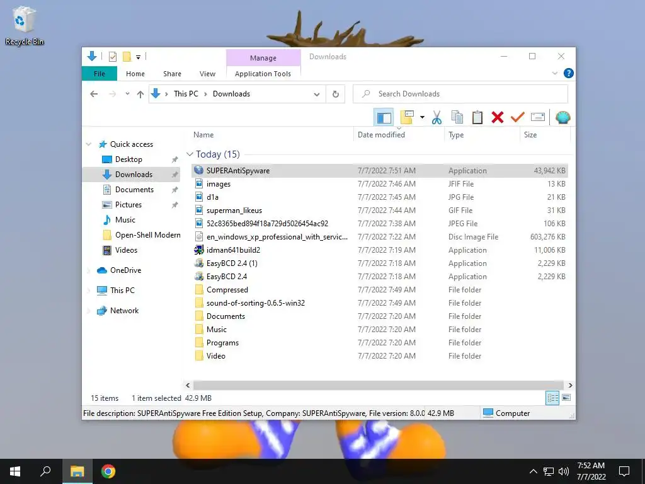Open taskbar Search magnifier
The image size is (645, 484).
pos(45,471)
